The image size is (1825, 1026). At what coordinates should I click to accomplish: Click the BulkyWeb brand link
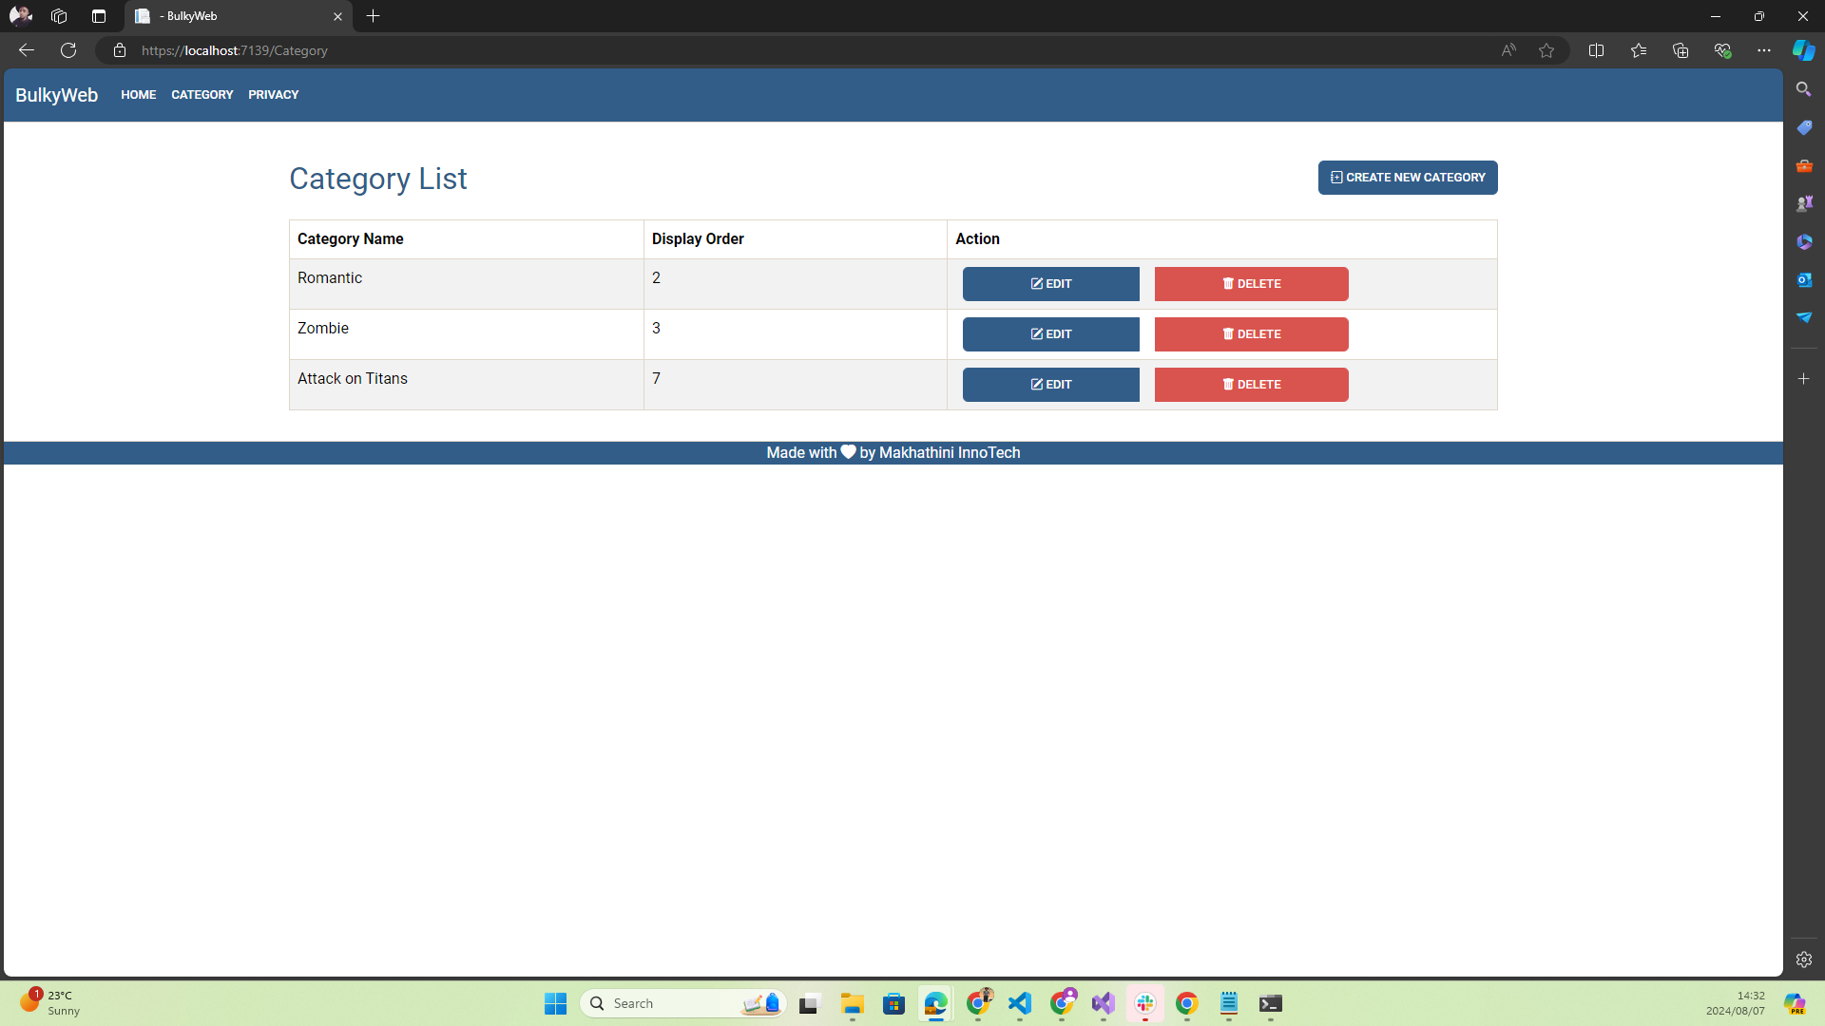[56, 95]
